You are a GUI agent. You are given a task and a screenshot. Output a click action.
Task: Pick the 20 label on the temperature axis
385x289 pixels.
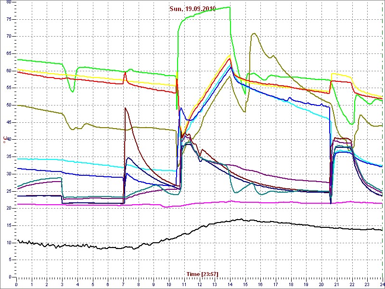pos(8,208)
